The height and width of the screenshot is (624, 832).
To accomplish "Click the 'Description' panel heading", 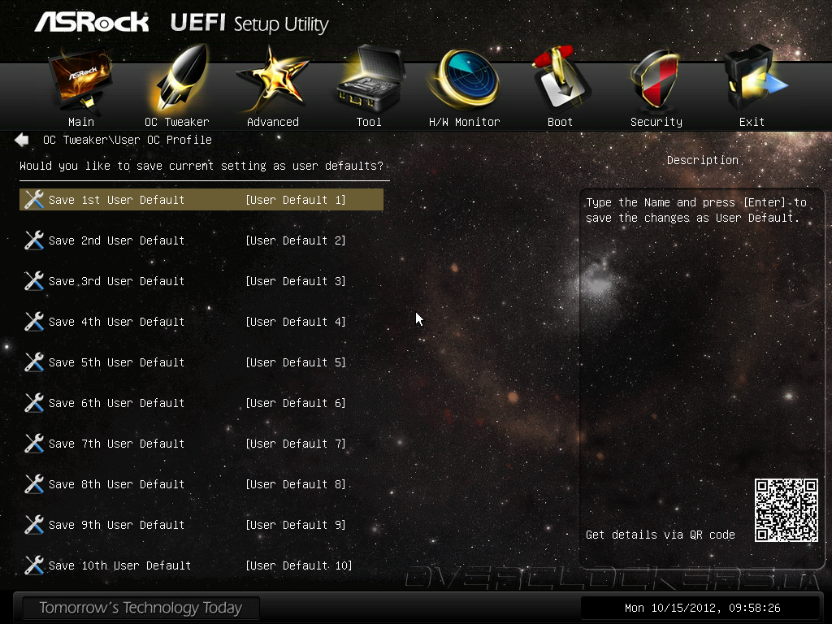I will pyautogui.click(x=703, y=160).
